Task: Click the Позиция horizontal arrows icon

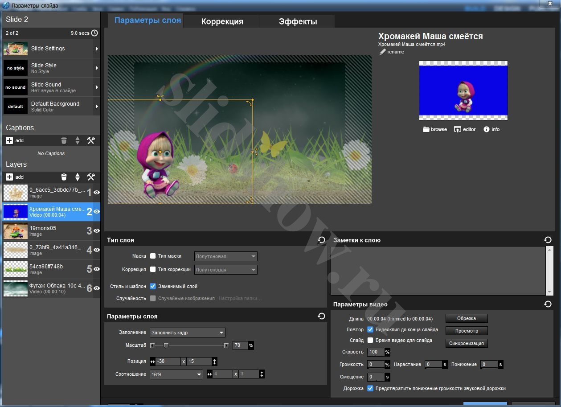Action: pos(153,362)
